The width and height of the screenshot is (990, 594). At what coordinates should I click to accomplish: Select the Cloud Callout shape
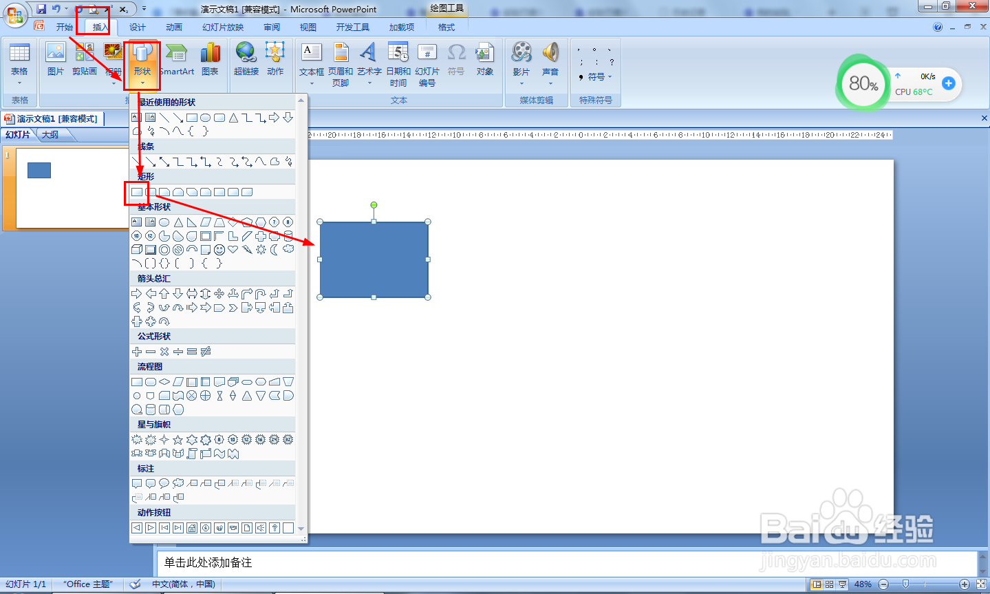178,483
